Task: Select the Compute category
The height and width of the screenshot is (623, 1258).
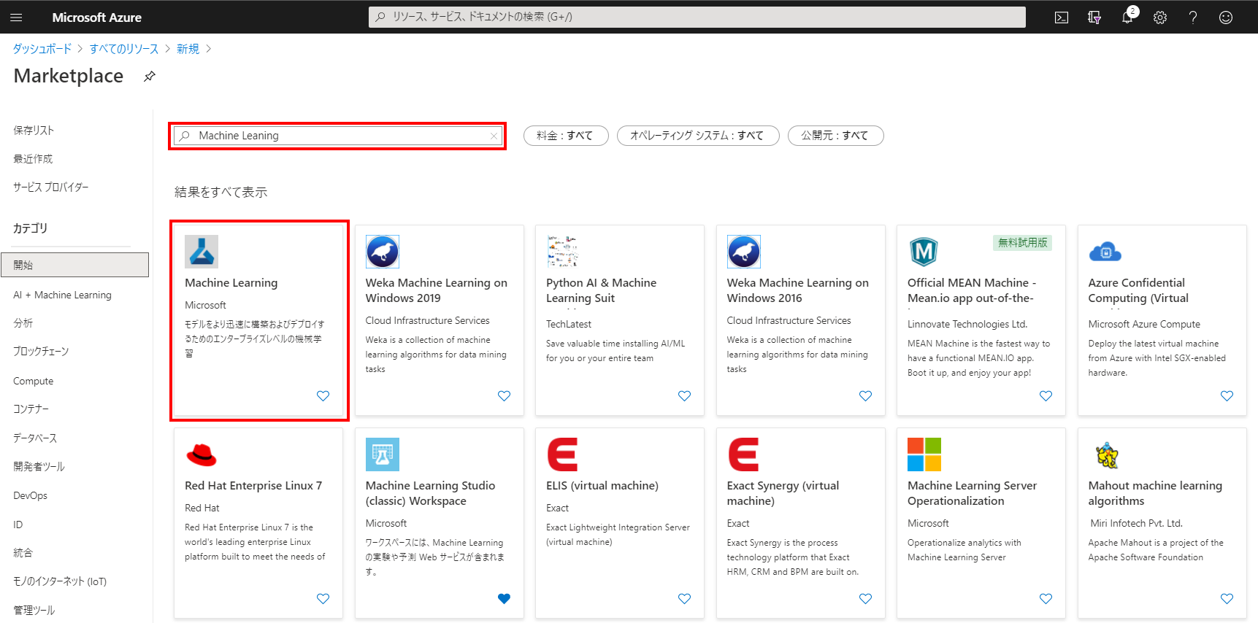Action: (33, 381)
